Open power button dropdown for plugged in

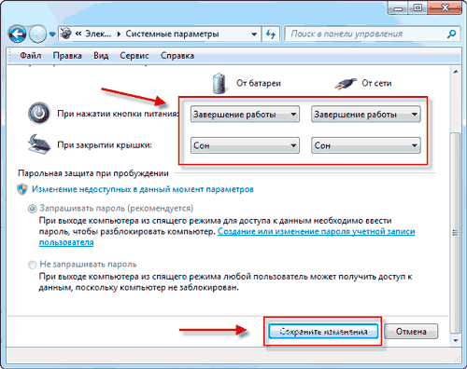coord(366,115)
